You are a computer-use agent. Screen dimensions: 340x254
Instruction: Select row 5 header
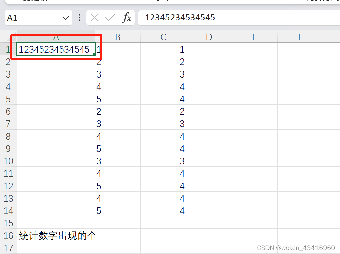(x=8, y=99)
